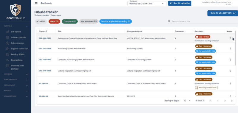
Task: Open action menu for clause 252.244-7001
Action: click(230, 59)
